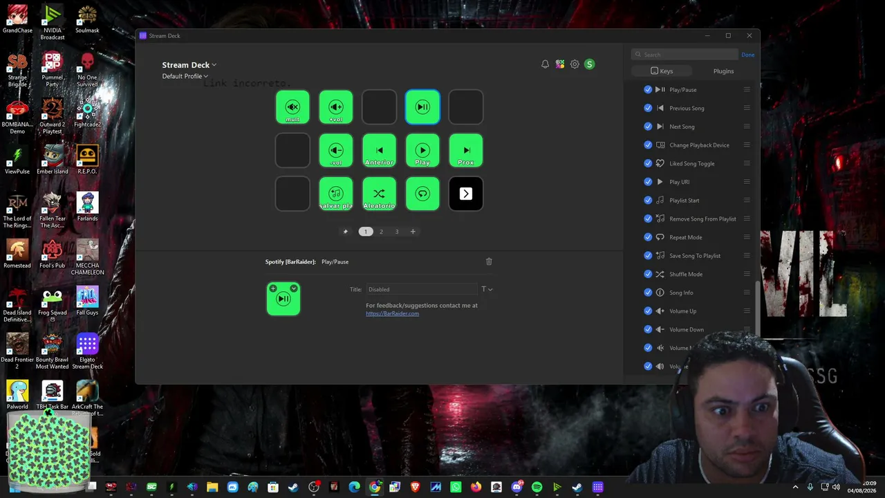Select the 'Anterior' previous song key
The image size is (885, 498).
pyautogui.click(x=379, y=151)
